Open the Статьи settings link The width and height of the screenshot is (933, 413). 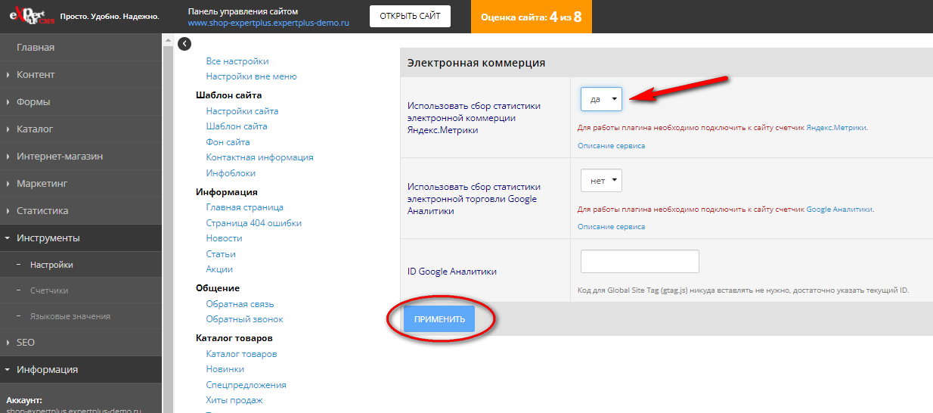pyautogui.click(x=221, y=254)
